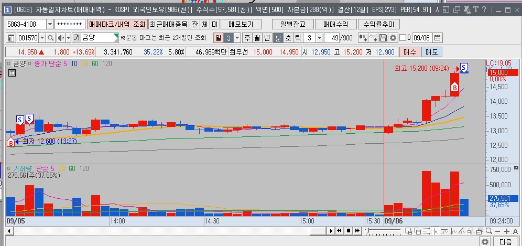Click the horizontal chart scrollbar thumb
This screenshot has height=246, width=522.
tap(317, 231)
